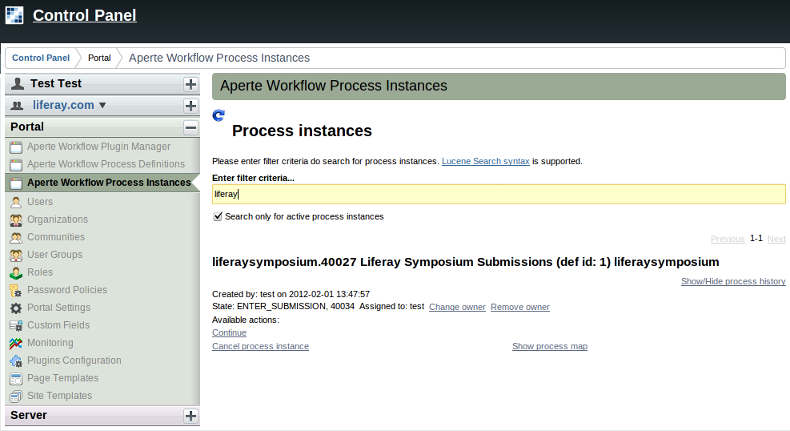Click the Plugins Configuration icon
The image size is (790, 431).
point(16,361)
